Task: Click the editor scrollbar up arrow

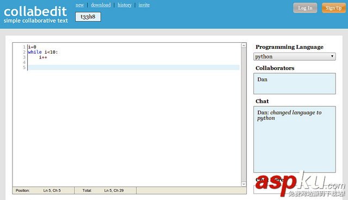Action: pos(244,46)
